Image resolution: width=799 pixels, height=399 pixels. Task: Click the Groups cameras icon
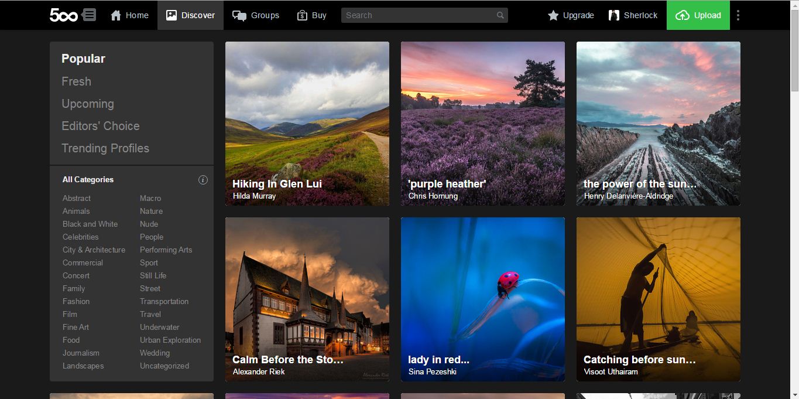pos(239,15)
